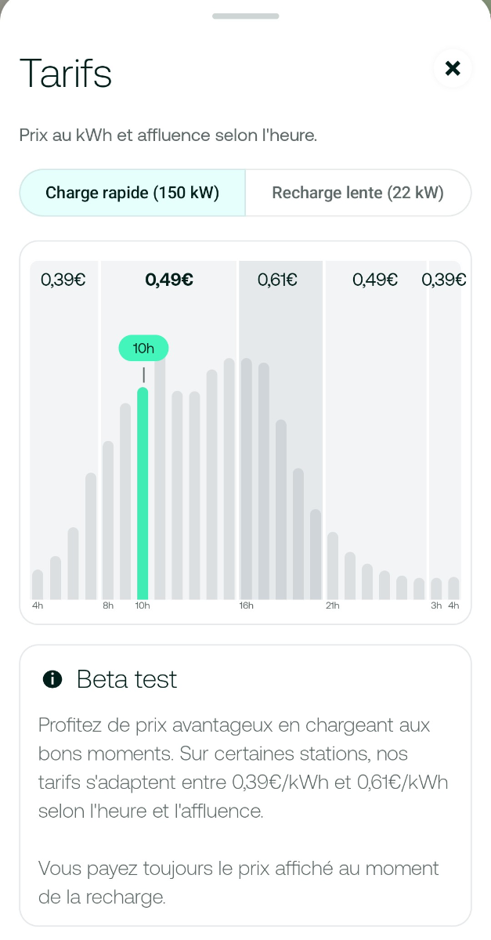Close the Tarifs panel
This screenshot has width=491, height=940.
453,68
